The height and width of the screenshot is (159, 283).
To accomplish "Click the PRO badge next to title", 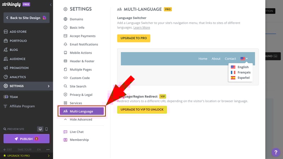I will pos(168,9).
